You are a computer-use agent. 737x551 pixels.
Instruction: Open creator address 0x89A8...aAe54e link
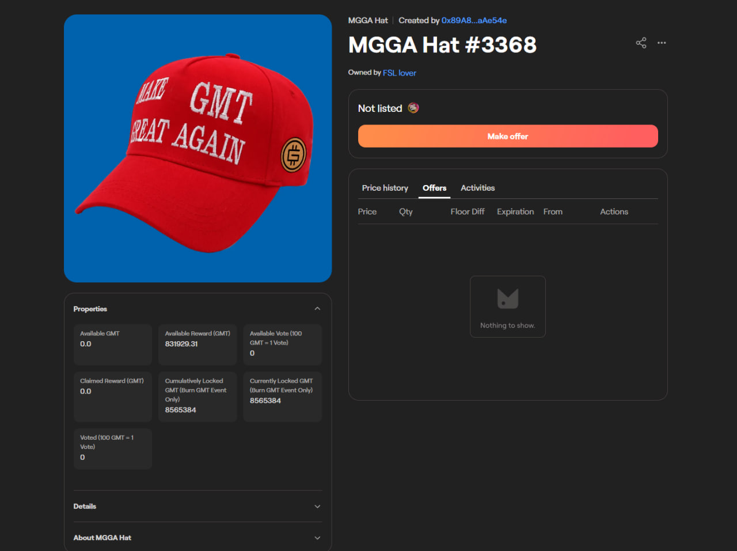pos(474,20)
